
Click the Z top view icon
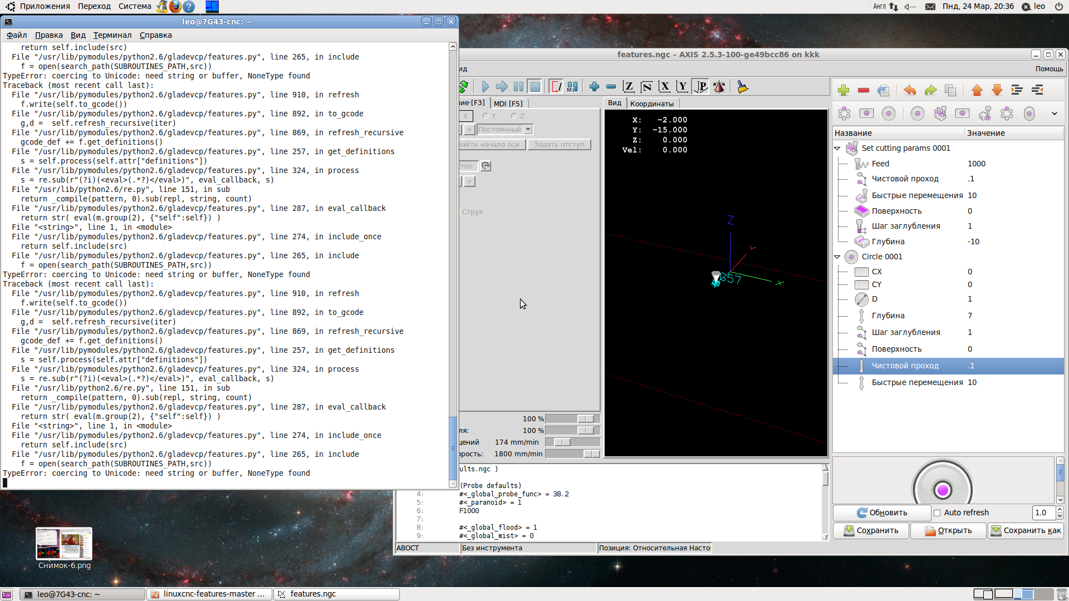629,87
